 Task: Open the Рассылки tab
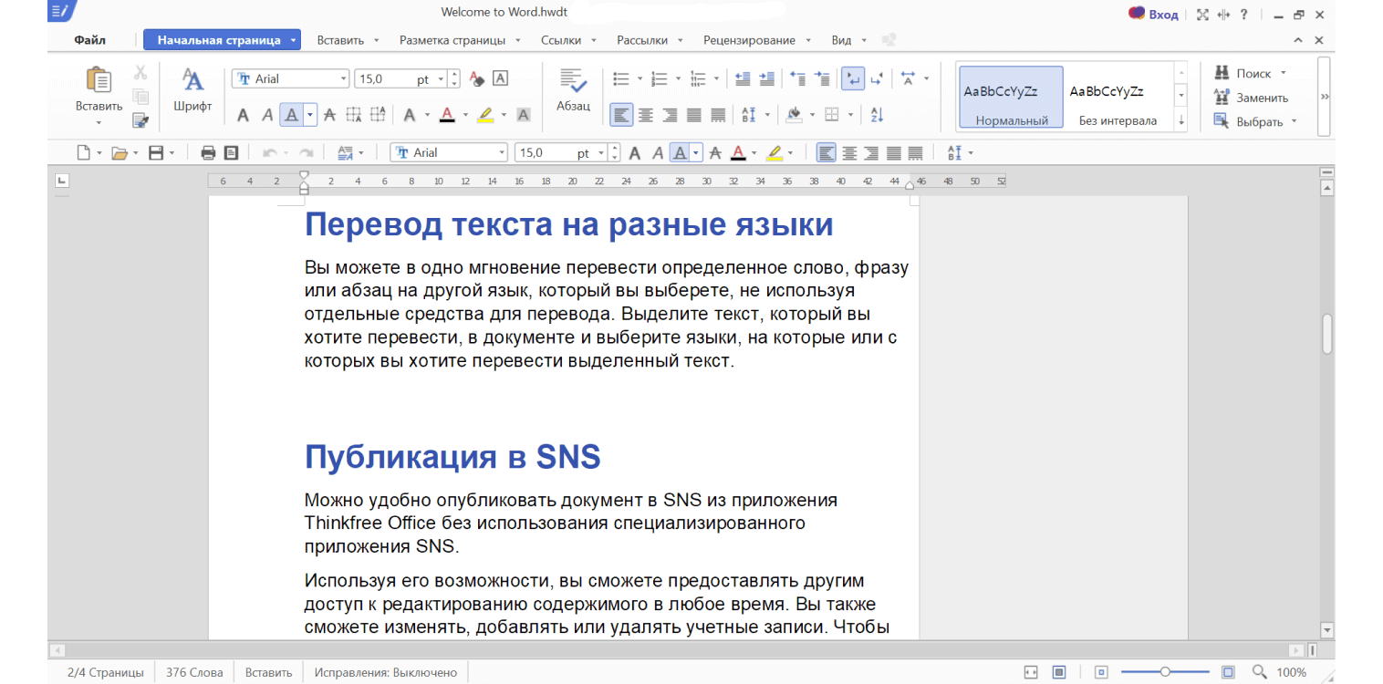[642, 40]
